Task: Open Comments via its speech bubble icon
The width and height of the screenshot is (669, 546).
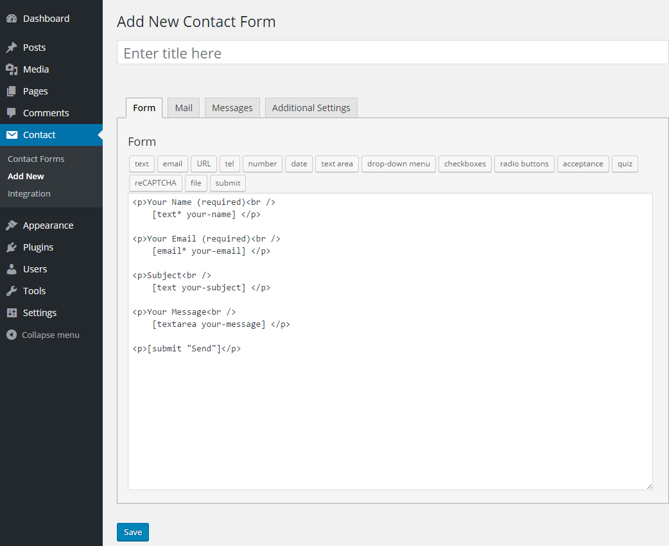Action: 13,112
